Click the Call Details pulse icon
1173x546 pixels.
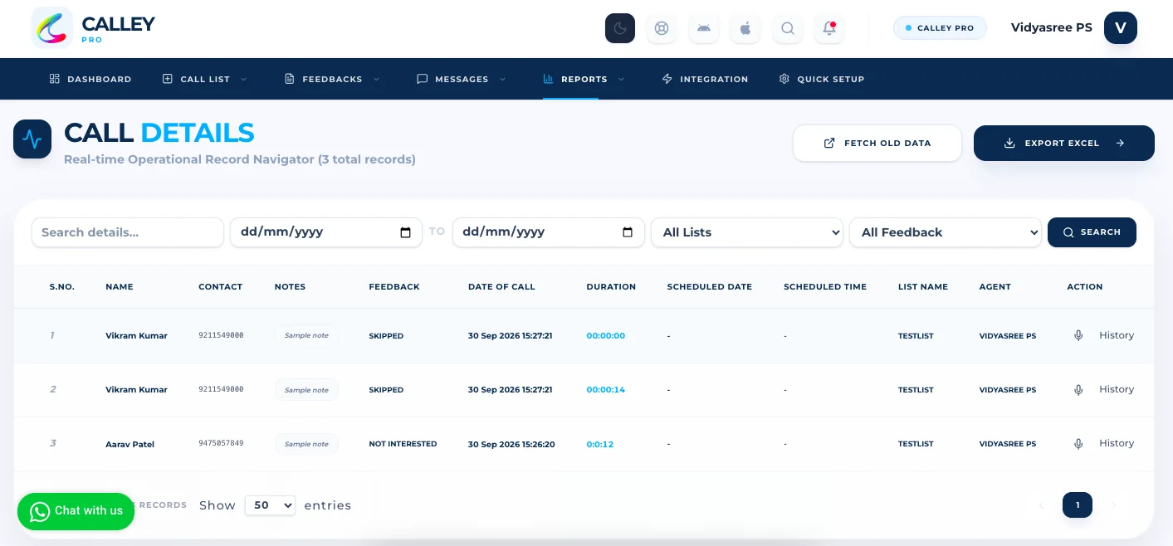[32, 139]
